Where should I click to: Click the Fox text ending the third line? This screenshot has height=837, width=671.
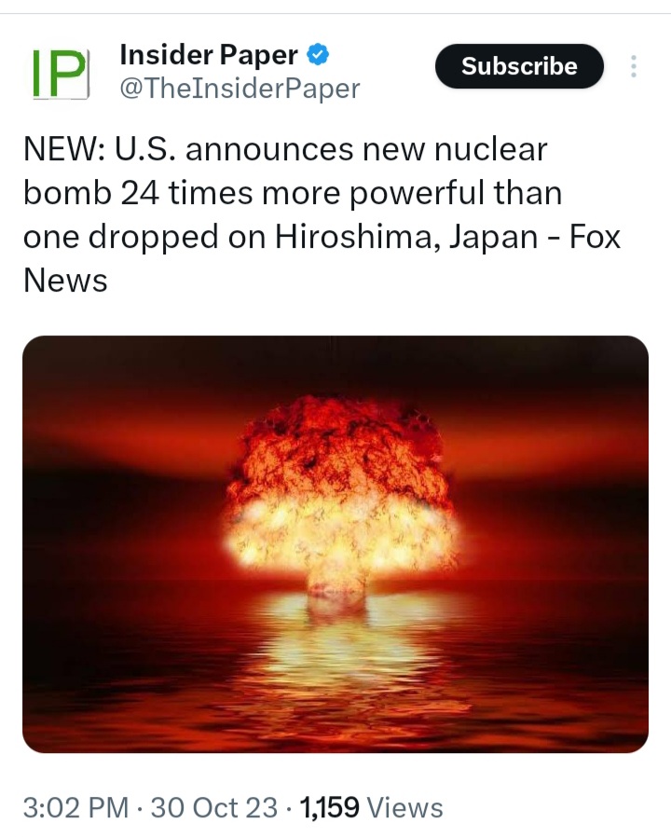coord(595,237)
